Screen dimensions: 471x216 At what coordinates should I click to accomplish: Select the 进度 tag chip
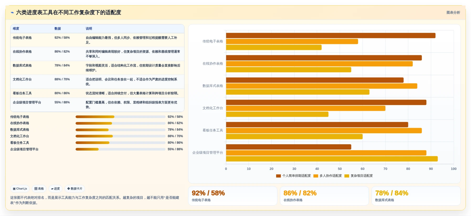[x=55, y=189]
